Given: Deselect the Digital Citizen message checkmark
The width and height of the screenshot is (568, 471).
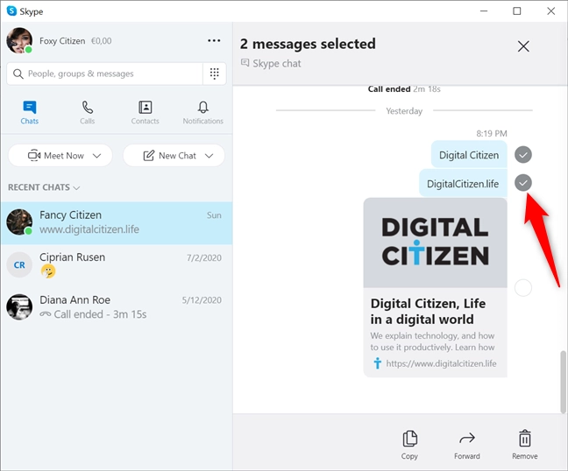Looking at the screenshot, I should (523, 155).
